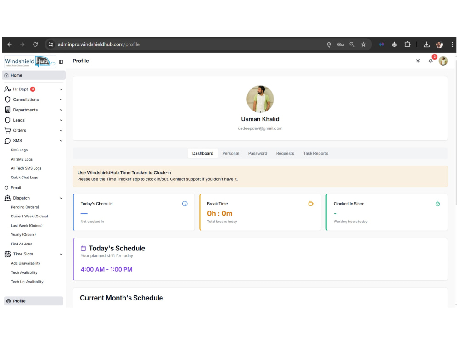
Task: Open Find All Jobs link
Action: 22,244
